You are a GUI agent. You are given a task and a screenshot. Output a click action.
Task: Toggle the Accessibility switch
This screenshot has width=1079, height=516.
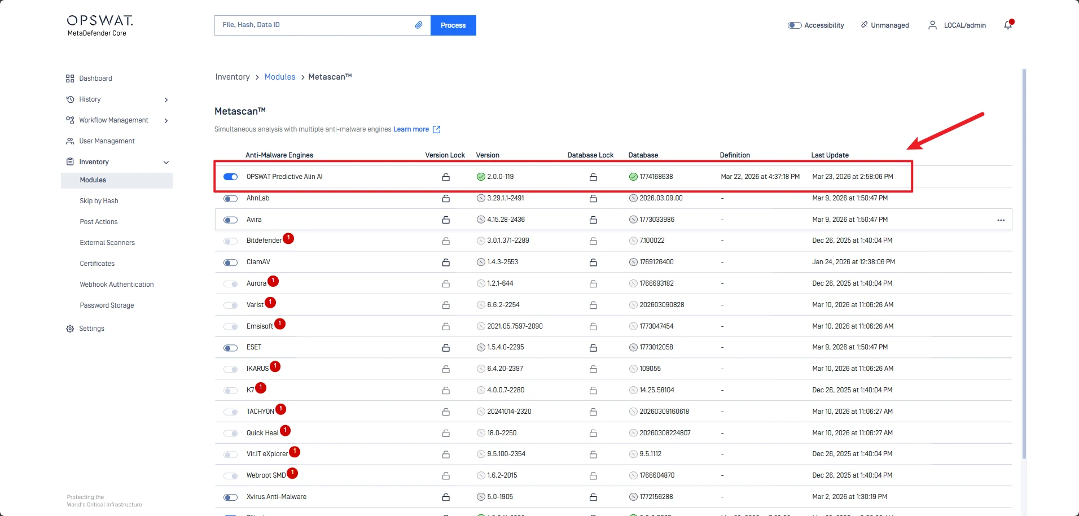tap(795, 25)
